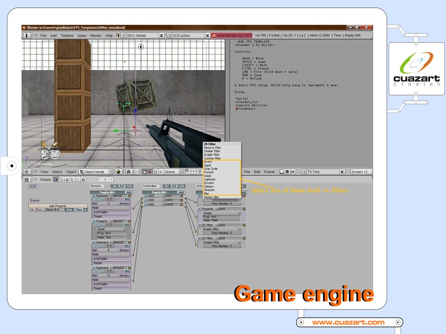446x334 pixels.
Task: Click the screen layout icon after Help menu
Action: pyautogui.click(x=118, y=35)
